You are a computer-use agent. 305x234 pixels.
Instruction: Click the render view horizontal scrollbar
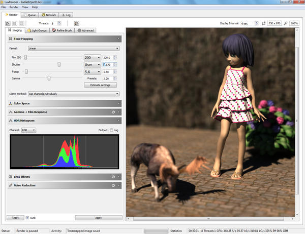pyautogui.click(x=208, y=219)
